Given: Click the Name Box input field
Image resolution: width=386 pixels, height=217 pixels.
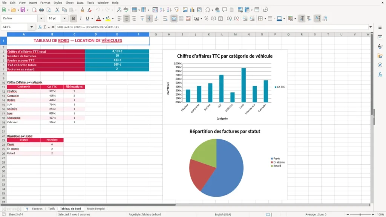Looking at the screenshot, I should (x=15, y=27).
